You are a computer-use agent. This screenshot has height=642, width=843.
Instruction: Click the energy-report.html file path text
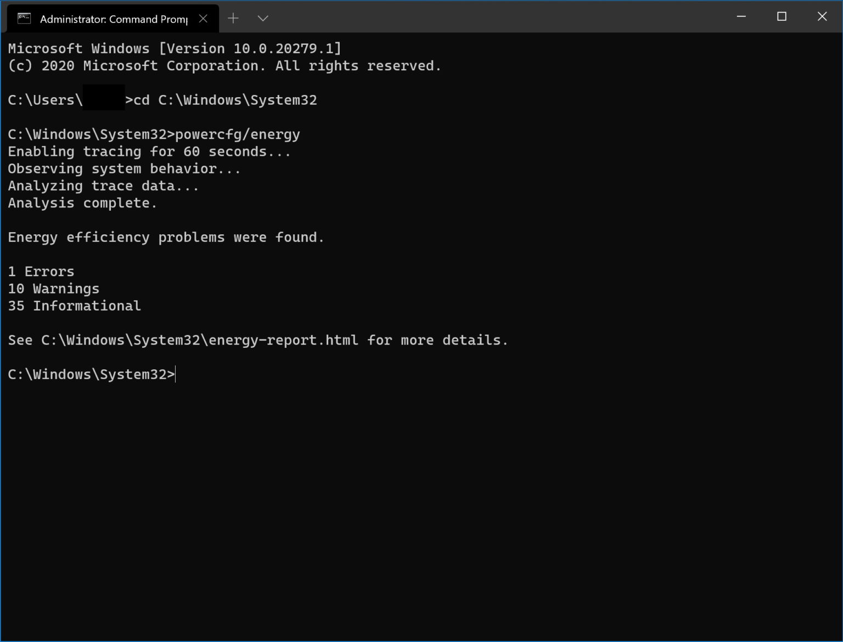click(199, 340)
